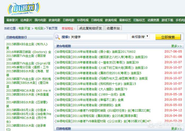The image size is (185, 131).
Task: Open 2014韩国KBS月火剧《治愈者 link
Action: tap(29, 114)
